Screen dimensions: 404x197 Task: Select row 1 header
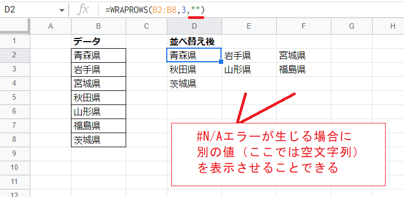[15, 41]
